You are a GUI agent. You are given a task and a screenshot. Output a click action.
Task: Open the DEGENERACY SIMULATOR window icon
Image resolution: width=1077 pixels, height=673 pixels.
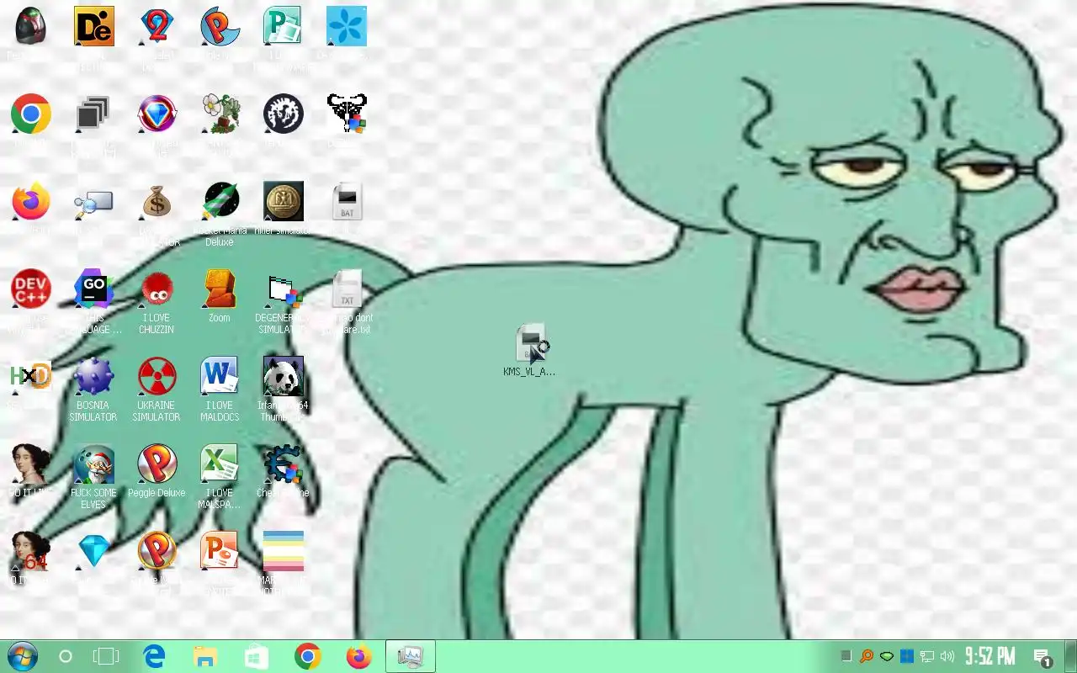[283, 289]
